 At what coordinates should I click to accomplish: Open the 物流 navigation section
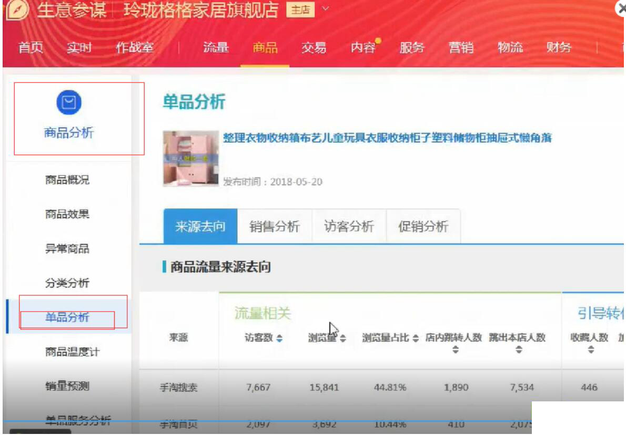[x=509, y=48]
